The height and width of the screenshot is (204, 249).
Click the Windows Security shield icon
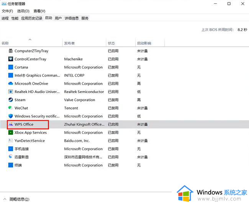[x=11, y=116]
